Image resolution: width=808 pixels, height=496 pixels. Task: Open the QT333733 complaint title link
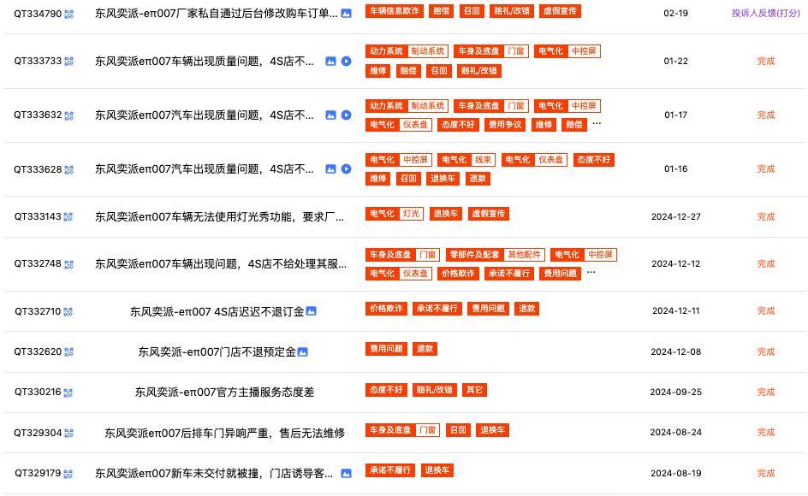coord(204,62)
